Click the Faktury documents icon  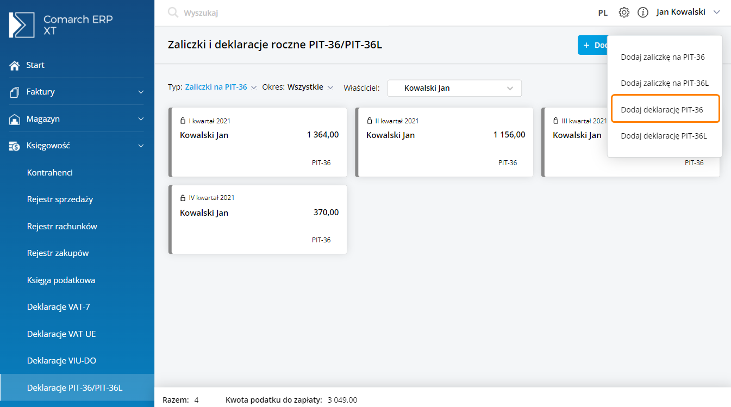coord(15,92)
